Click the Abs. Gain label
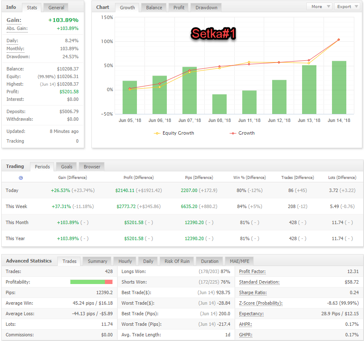 click(x=17, y=28)
